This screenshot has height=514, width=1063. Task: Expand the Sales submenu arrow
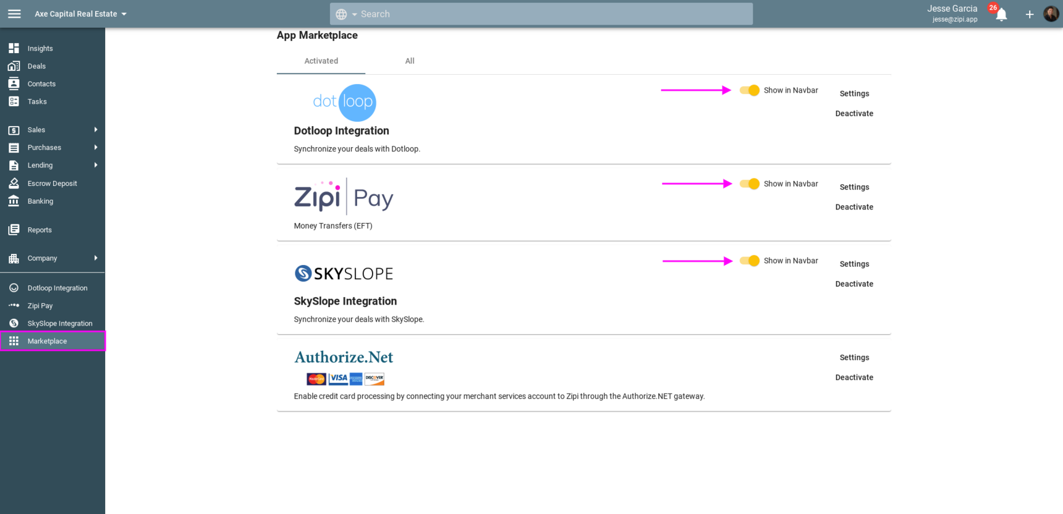(96, 130)
